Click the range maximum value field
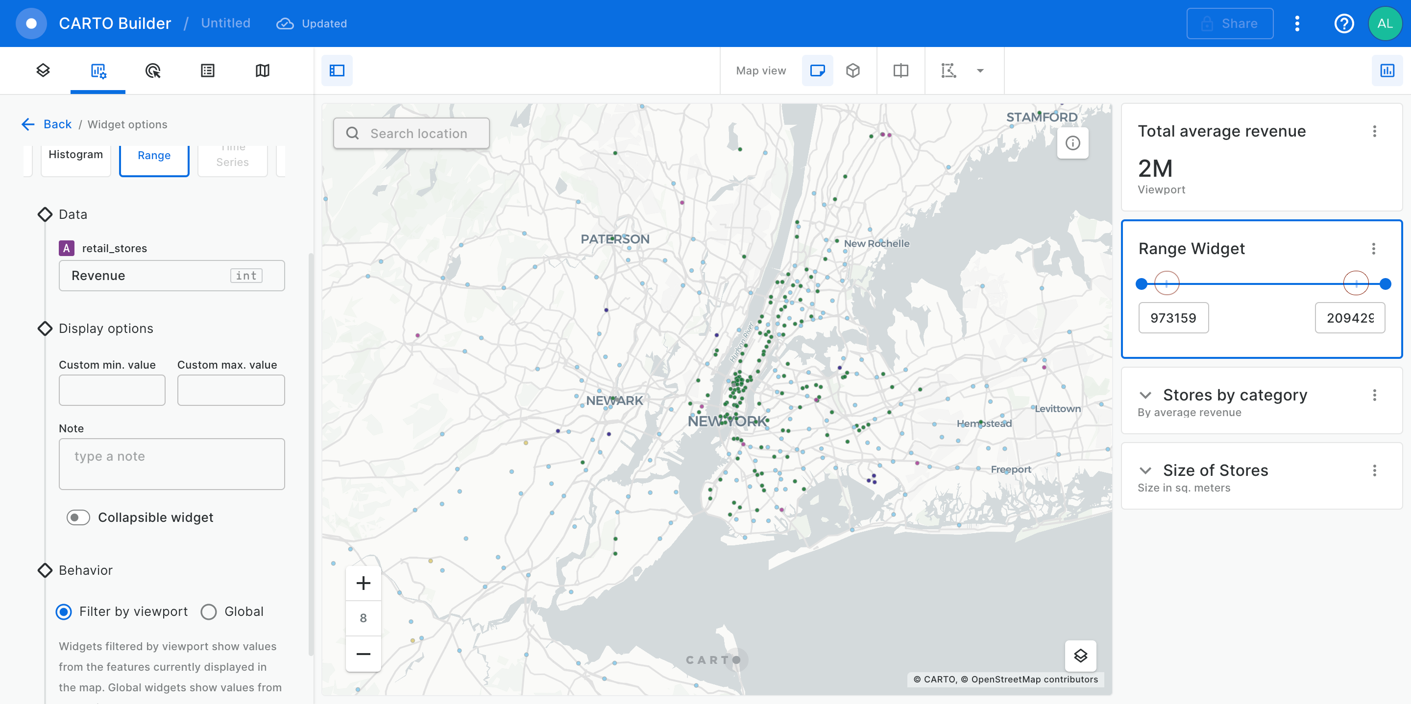1411x704 pixels. 1350,318
